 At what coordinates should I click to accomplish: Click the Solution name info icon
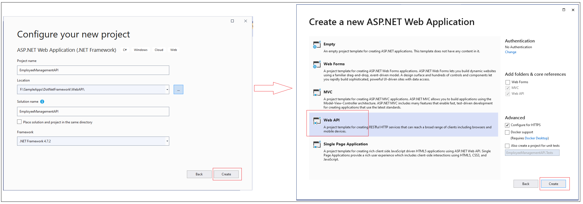(42, 102)
